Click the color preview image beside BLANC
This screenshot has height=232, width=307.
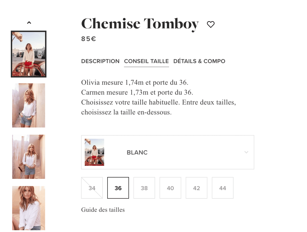[94, 152]
